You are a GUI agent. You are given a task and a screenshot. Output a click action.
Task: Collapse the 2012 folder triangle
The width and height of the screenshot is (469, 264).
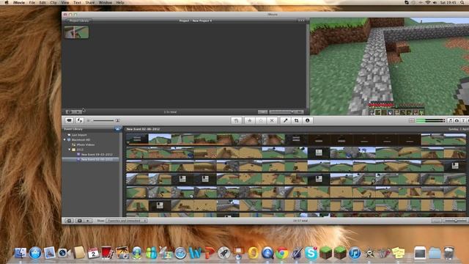point(70,150)
